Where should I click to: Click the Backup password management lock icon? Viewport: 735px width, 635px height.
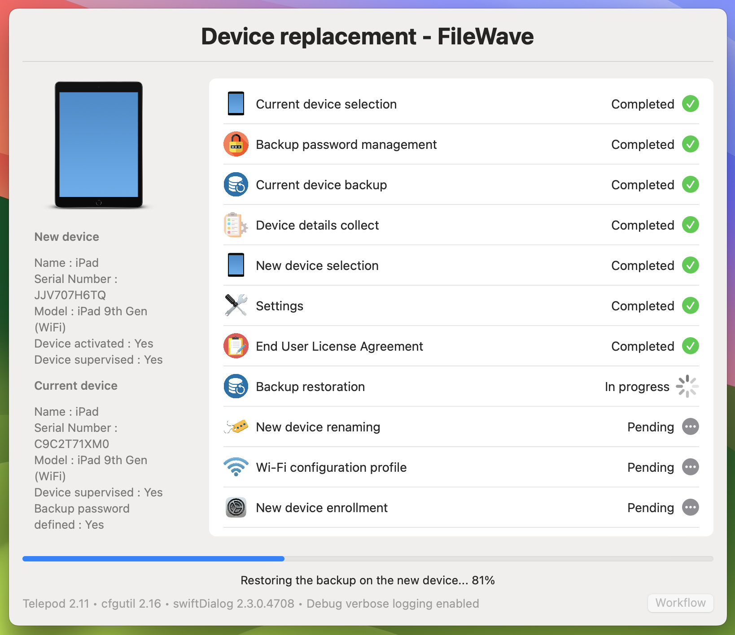[236, 144]
